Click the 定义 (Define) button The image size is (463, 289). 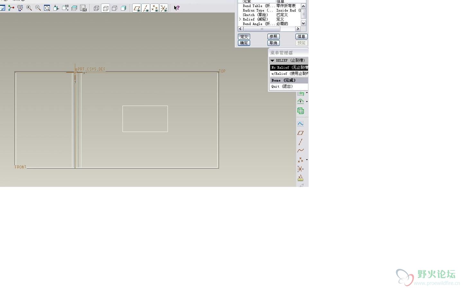tap(244, 37)
